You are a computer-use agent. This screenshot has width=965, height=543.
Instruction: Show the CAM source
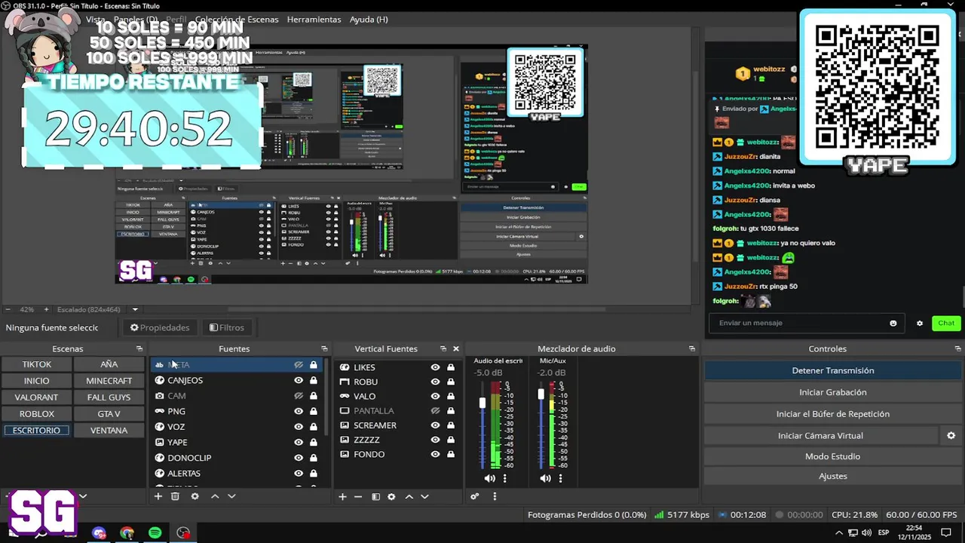point(299,396)
